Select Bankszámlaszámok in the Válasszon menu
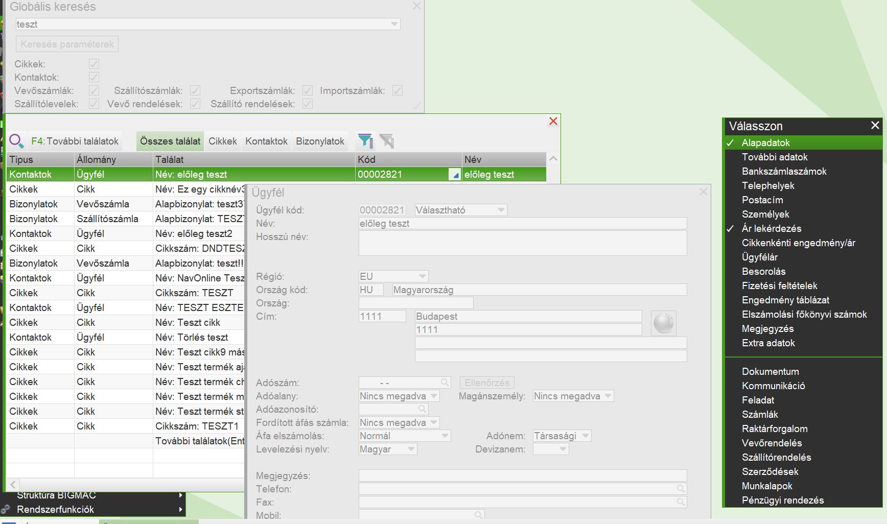Image resolution: width=887 pixels, height=524 pixels. coord(784,172)
